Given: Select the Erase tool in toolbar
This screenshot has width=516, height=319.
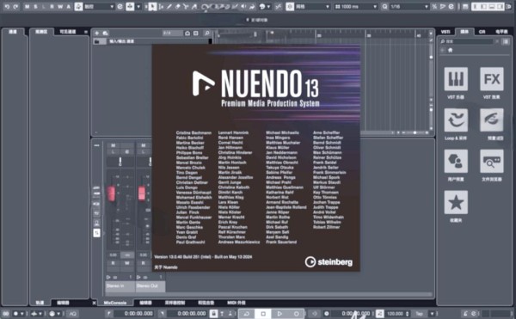Looking at the screenshot, I should pos(177,7).
